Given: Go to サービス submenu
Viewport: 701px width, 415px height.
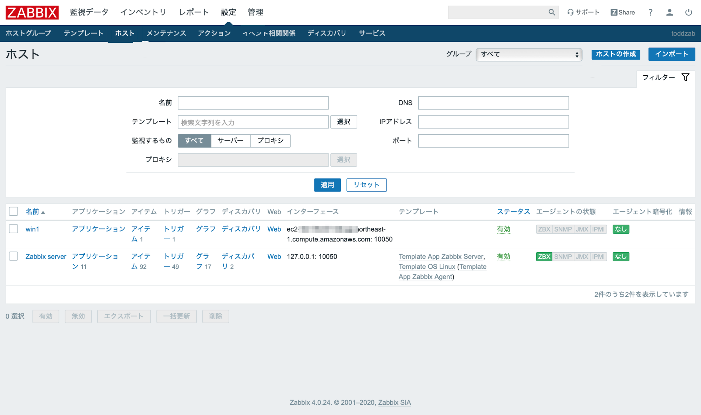Looking at the screenshot, I should coord(372,33).
